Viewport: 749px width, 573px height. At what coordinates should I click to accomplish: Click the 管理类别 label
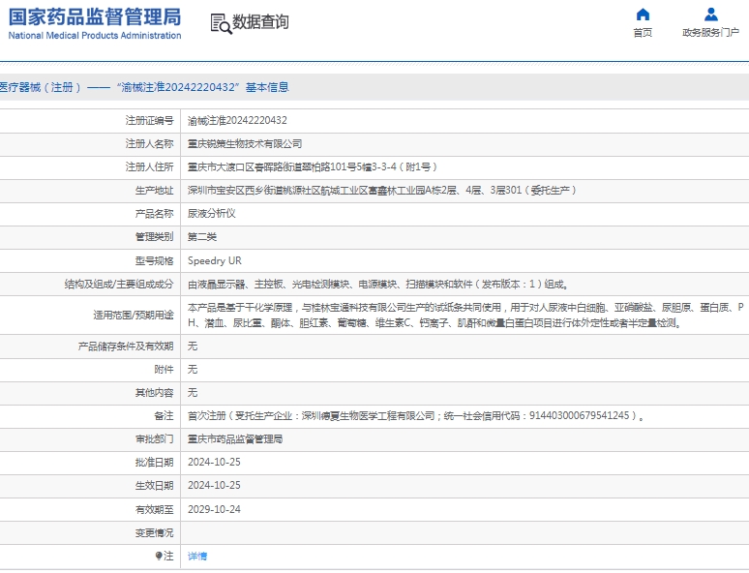(x=154, y=237)
